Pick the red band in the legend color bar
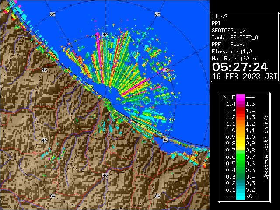Viewport: 280px width, 210px height. (x=241, y=111)
